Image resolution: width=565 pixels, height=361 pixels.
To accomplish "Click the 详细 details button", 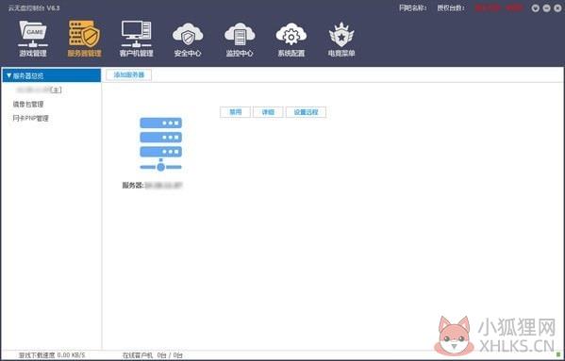I will [x=268, y=112].
